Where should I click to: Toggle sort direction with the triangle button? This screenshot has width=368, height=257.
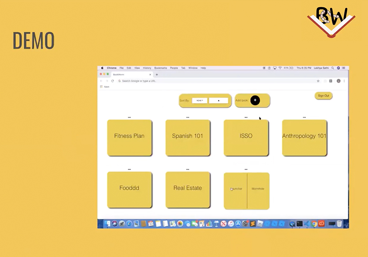pyautogui.click(x=219, y=100)
